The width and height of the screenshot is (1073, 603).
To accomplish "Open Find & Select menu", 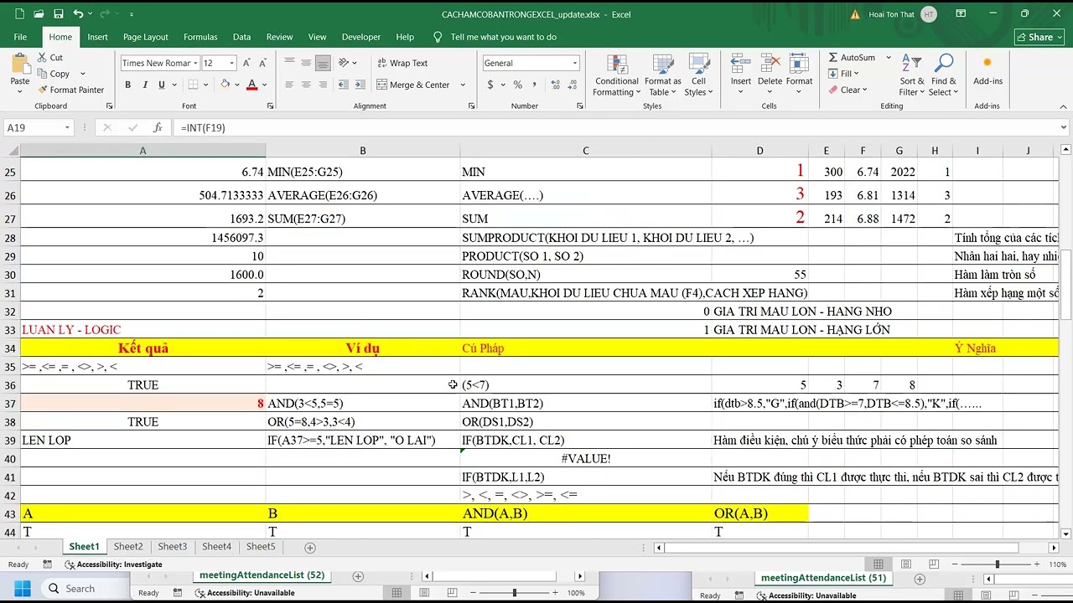I will (943, 75).
